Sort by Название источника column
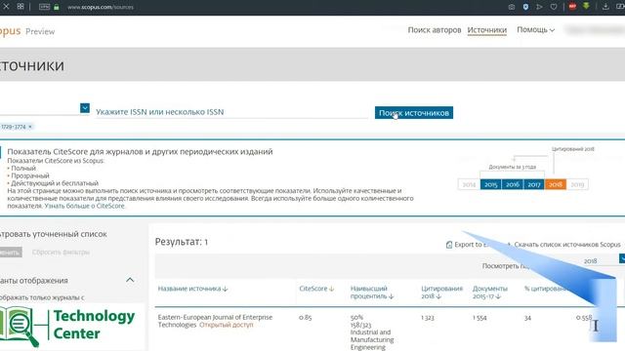Viewport: 625px width, 351px height. tap(192, 289)
